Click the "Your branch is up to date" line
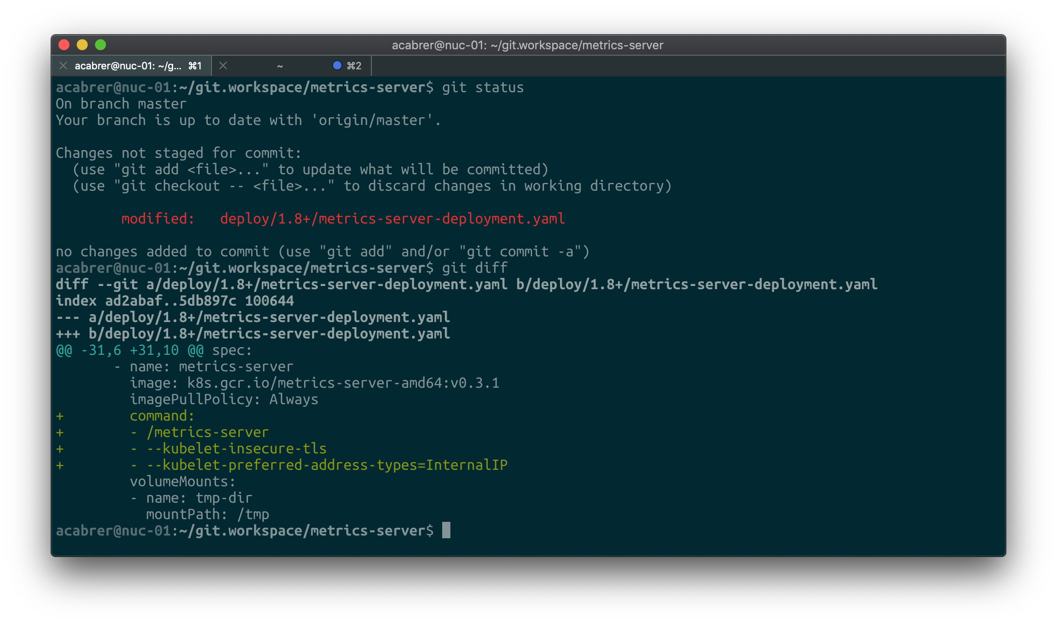The image size is (1057, 624). point(248,120)
